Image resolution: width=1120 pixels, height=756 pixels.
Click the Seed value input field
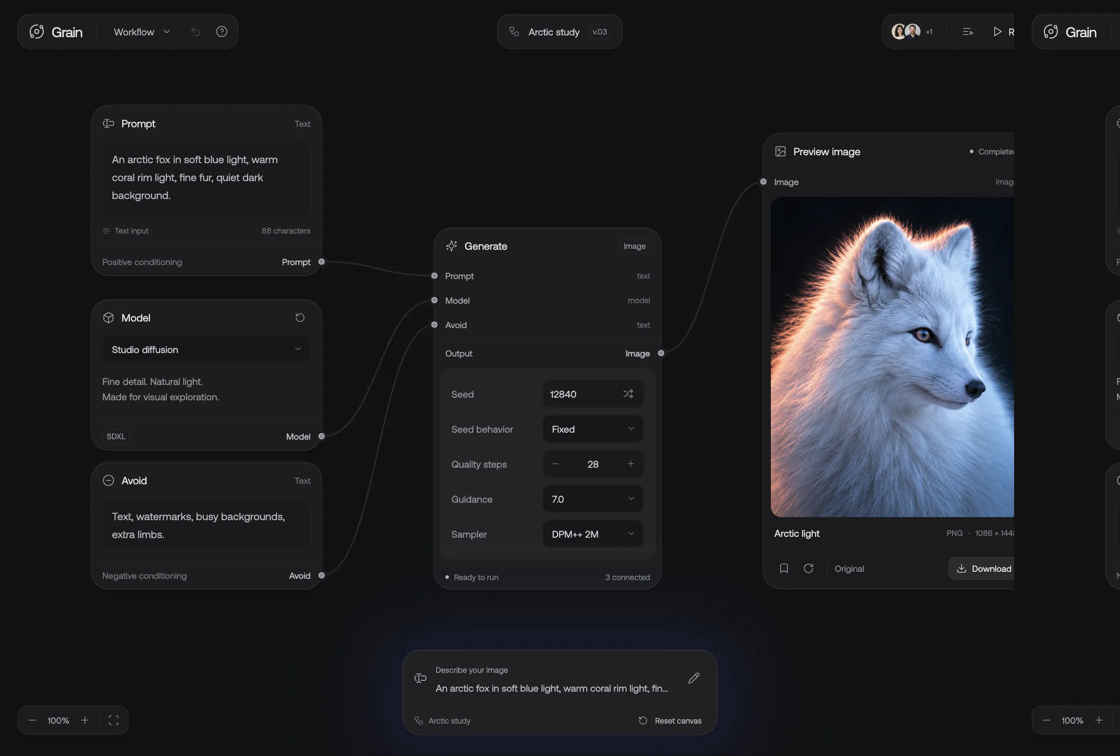tap(593, 394)
